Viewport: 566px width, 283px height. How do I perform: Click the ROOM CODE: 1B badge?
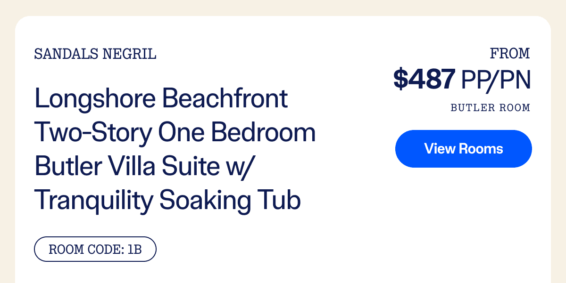click(95, 249)
